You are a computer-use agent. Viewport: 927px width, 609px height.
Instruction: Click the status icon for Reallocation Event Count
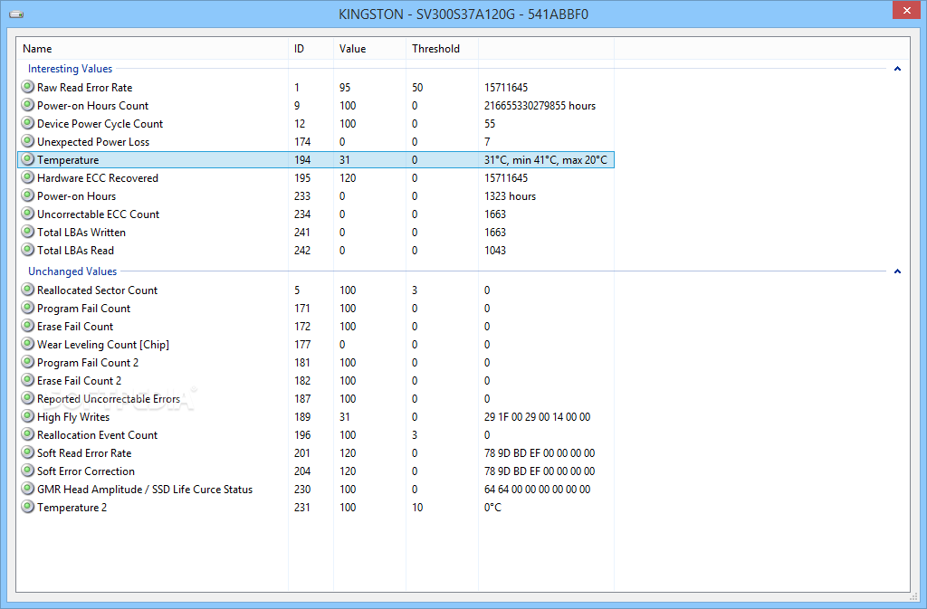[28, 434]
